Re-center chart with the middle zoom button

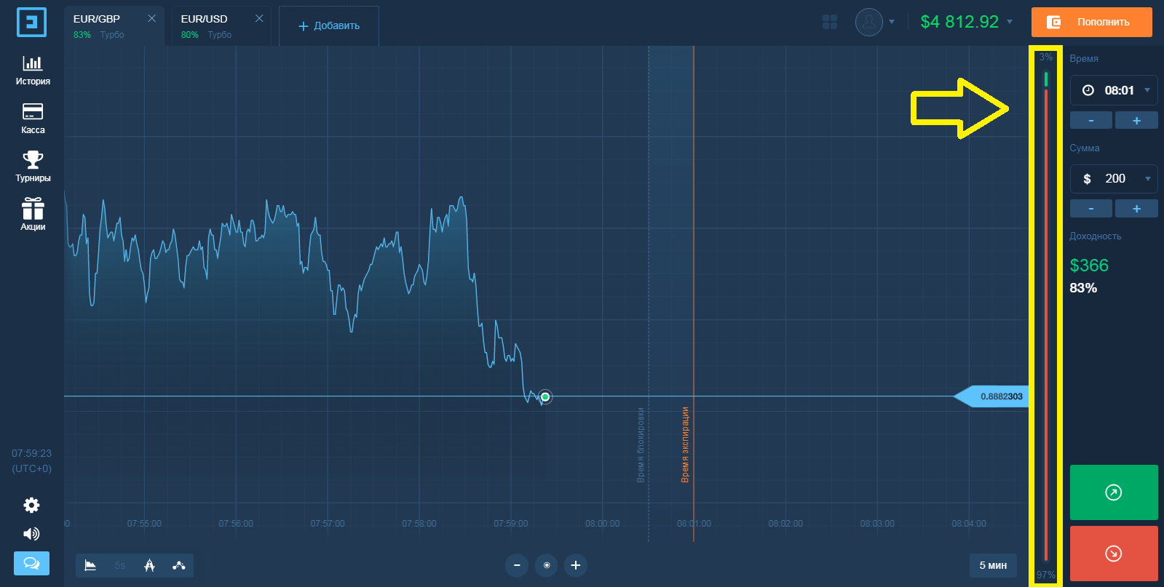tap(547, 565)
